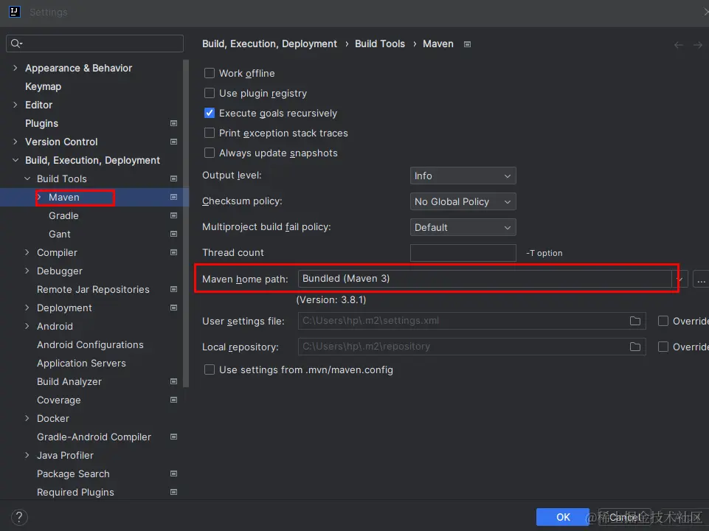
Task: Click the folder icon for User settings file
Action: 634,322
